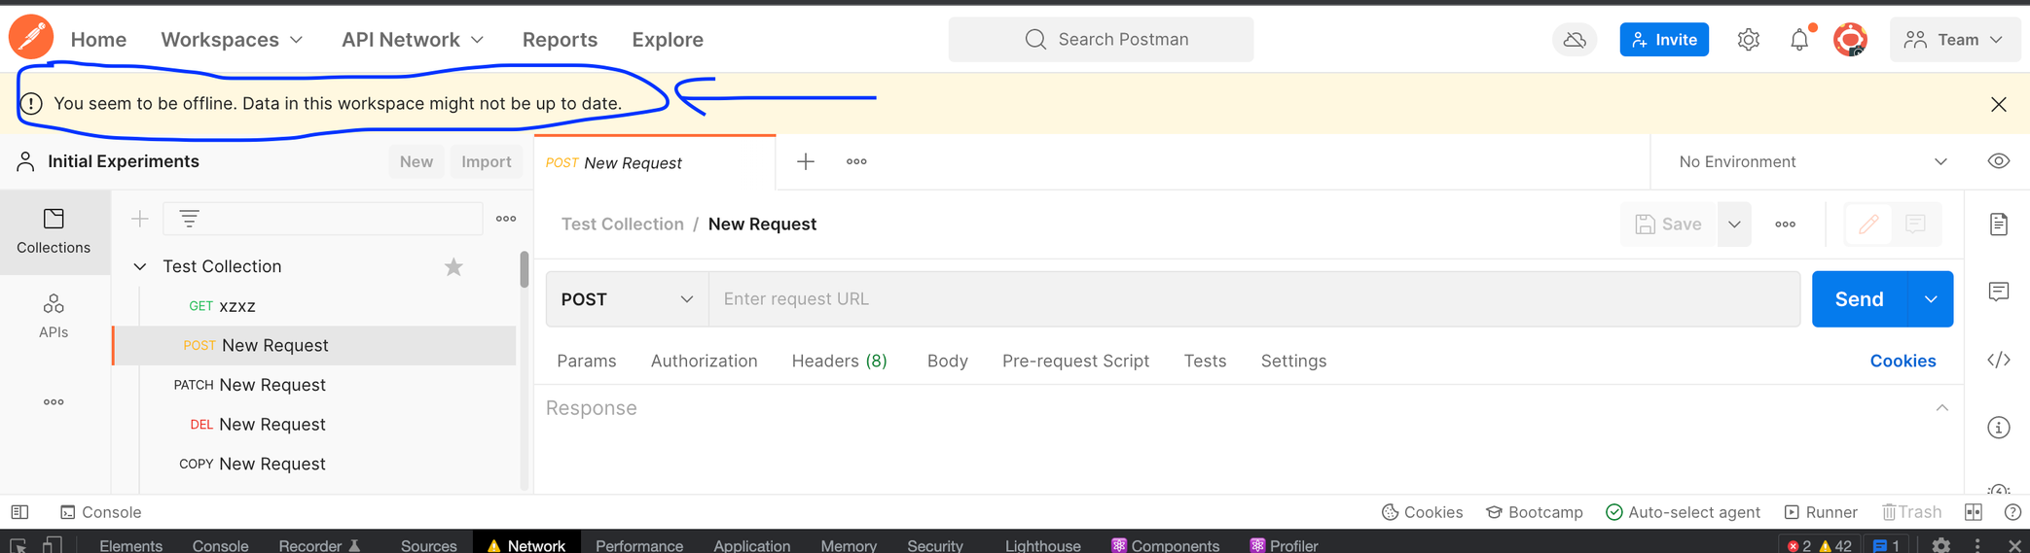Open the No Environment selector

(x=1812, y=161)
